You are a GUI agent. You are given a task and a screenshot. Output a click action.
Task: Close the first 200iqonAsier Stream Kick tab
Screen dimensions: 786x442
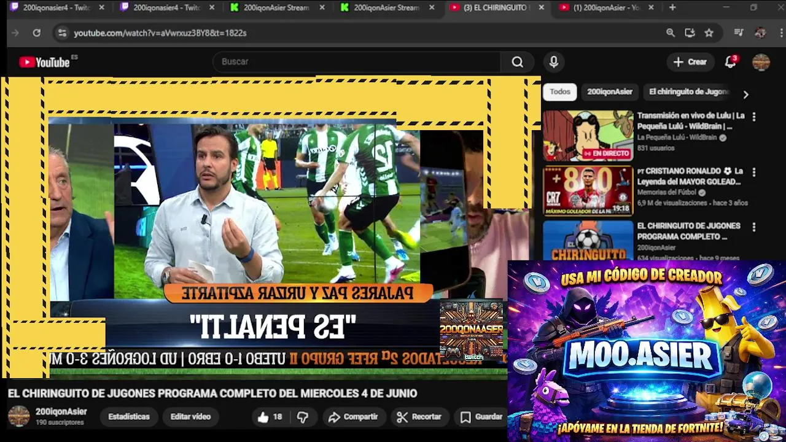[322, 7]
